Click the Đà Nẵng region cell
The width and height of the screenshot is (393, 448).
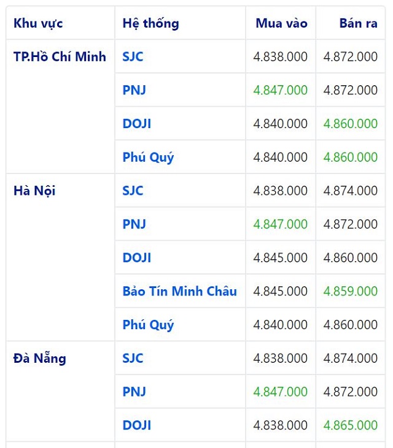coord(39,358)
